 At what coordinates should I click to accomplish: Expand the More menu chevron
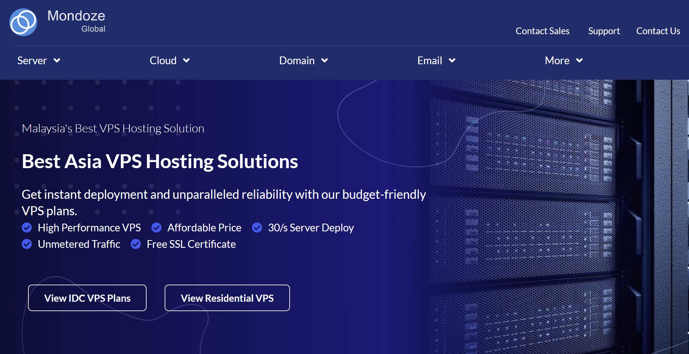coord(580,60)
